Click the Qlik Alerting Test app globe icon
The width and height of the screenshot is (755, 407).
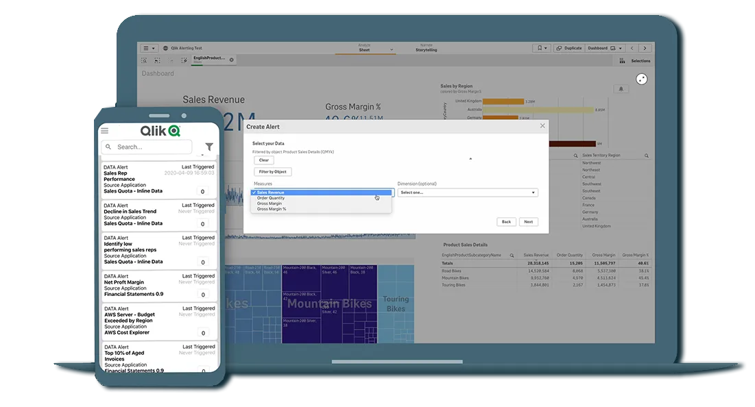pyautogui.click(x=166, y=48)
